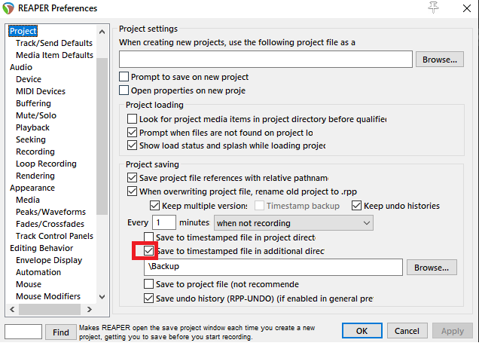Browse for the Backup directory
This screenshot has width=479, height=349.
click(432, 267)
